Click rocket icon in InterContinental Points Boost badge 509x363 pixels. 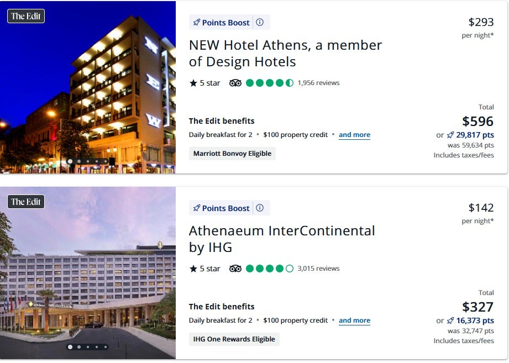coord(196,208)
